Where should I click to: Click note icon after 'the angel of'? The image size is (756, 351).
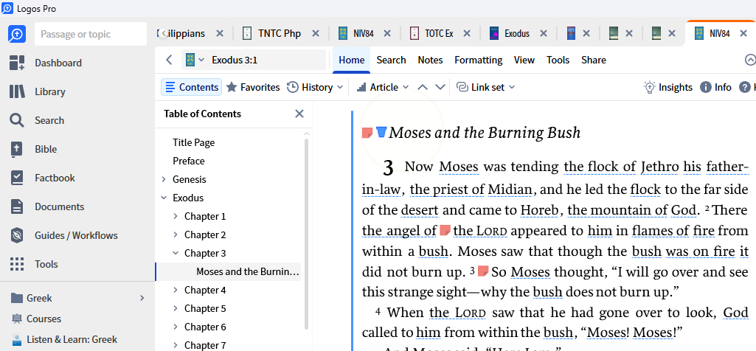point(445,230)
